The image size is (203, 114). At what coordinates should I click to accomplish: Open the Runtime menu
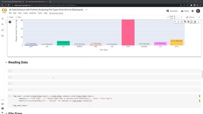coord(33,13)
